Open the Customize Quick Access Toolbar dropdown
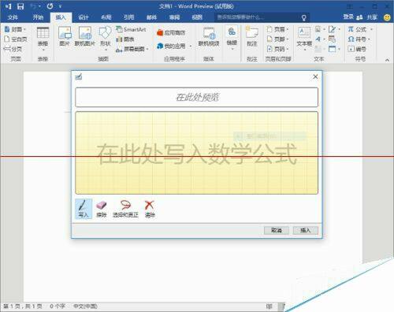This screenshot has height=312, width=394. coord(60,6)
